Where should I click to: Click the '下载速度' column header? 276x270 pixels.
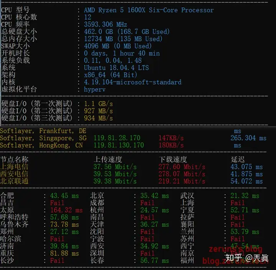173,160
